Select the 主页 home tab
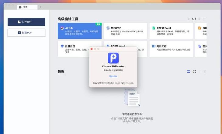This screenshot has width=222, height=134. (x=27, y=7)
